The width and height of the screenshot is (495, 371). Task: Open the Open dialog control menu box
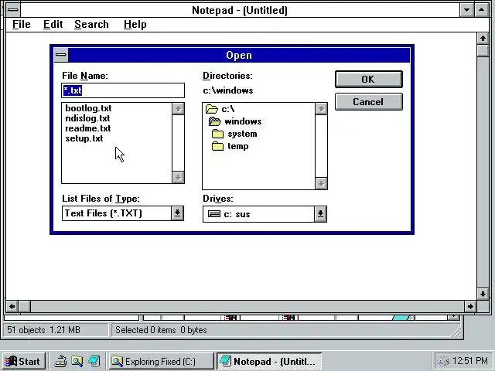coord(61,55)
